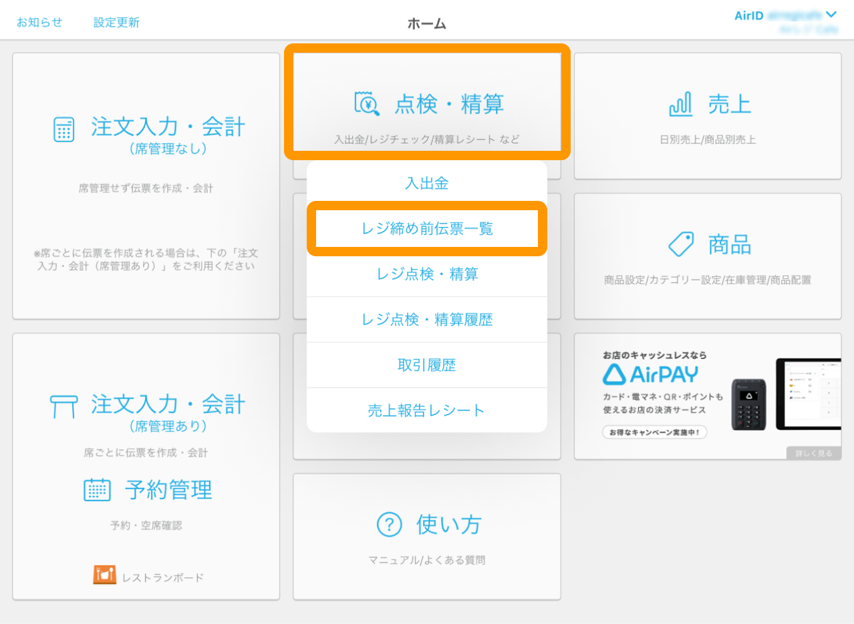Expand the AirID account chevron
Screen dimensions: 854x624
point(831,15)
